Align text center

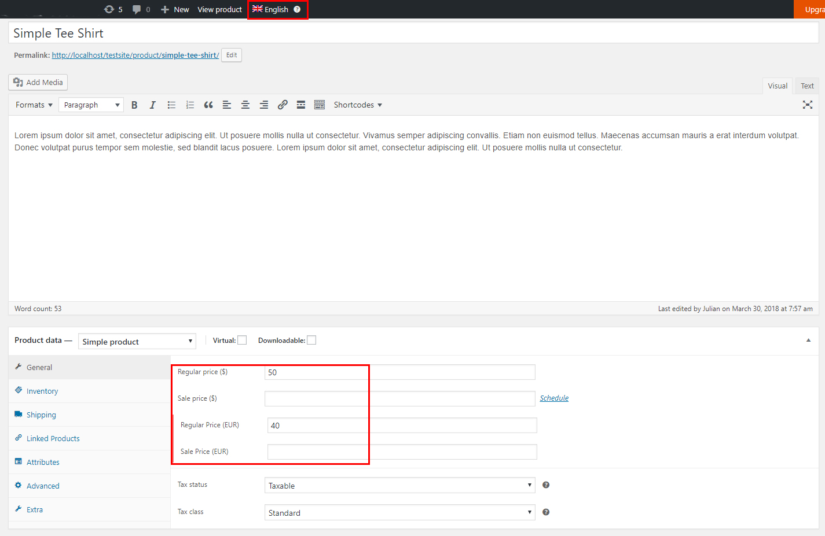pyautogui.click(x=245, y=105)
